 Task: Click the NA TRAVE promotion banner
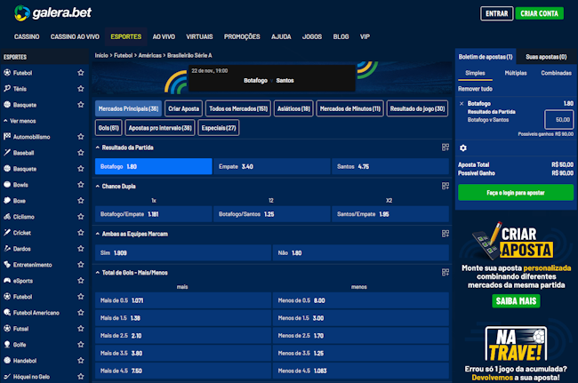516,354
